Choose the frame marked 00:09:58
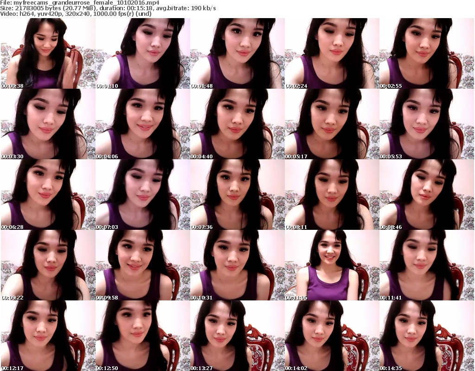 point(143,265)
